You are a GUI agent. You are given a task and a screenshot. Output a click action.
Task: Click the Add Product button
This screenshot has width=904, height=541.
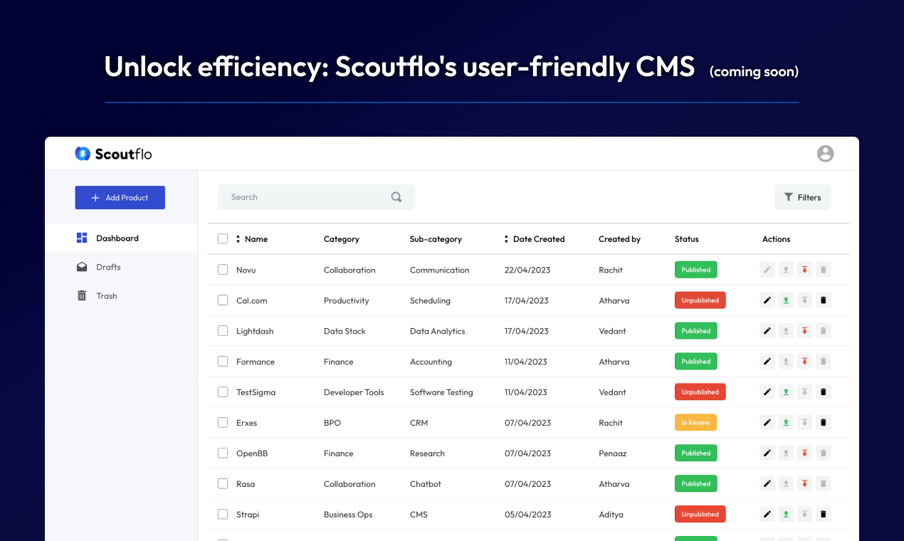coord(120,198)
